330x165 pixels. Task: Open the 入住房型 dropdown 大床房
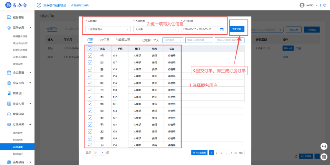(156, 29)
